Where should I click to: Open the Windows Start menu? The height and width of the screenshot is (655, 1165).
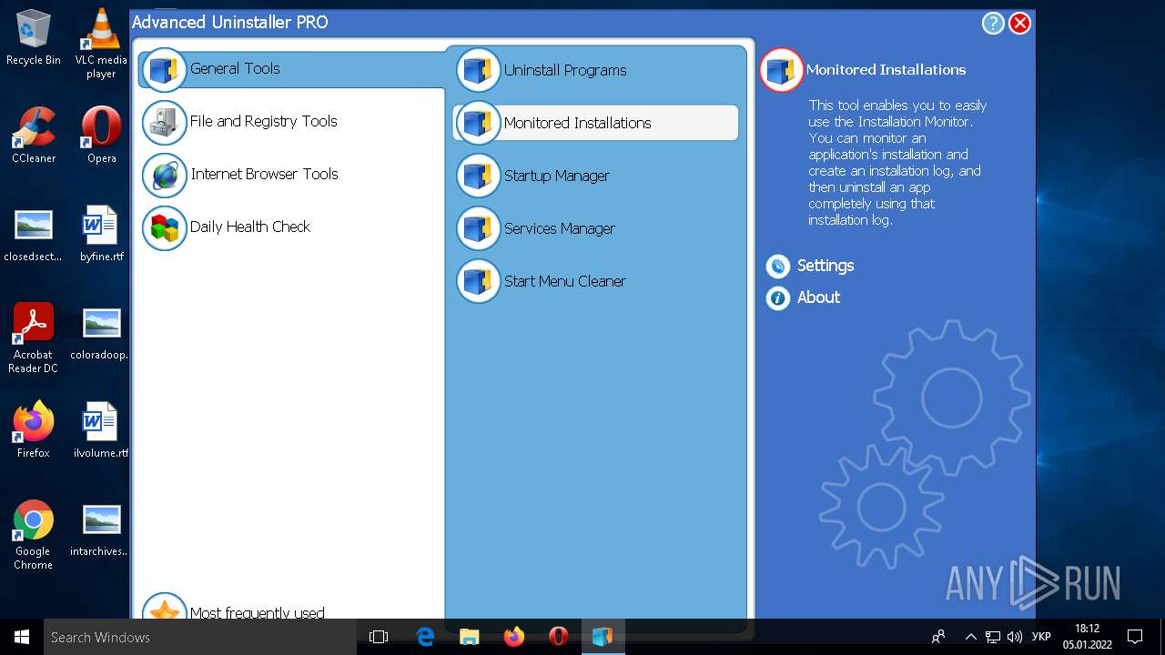click(x=22, y=637)
